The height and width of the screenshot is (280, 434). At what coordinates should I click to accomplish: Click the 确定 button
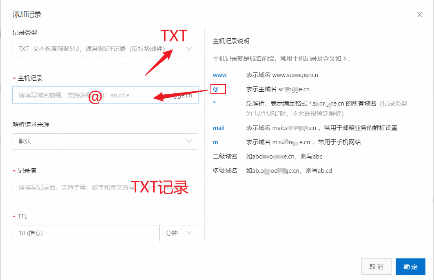coord(410,267)
